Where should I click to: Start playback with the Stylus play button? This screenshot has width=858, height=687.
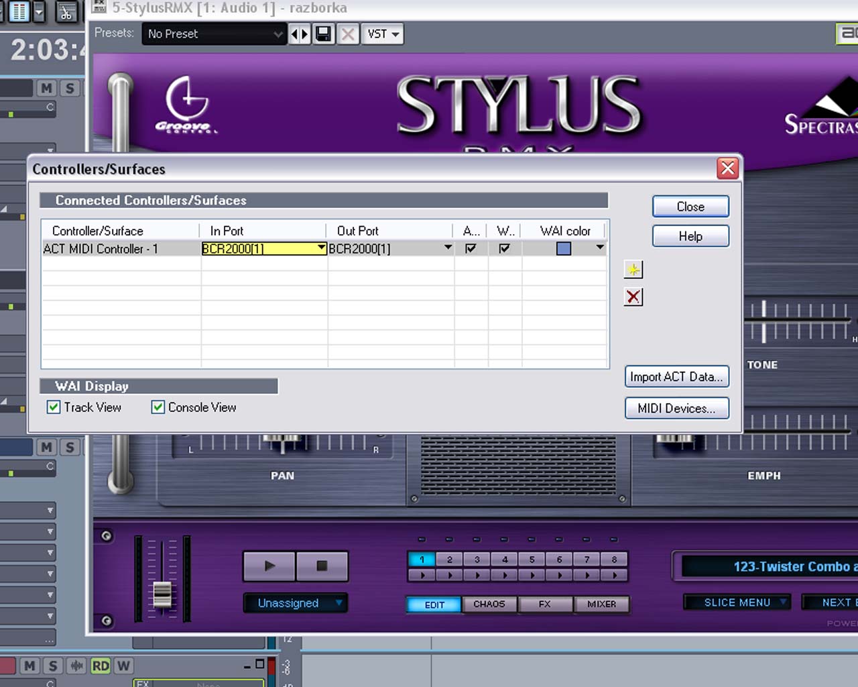269,566
